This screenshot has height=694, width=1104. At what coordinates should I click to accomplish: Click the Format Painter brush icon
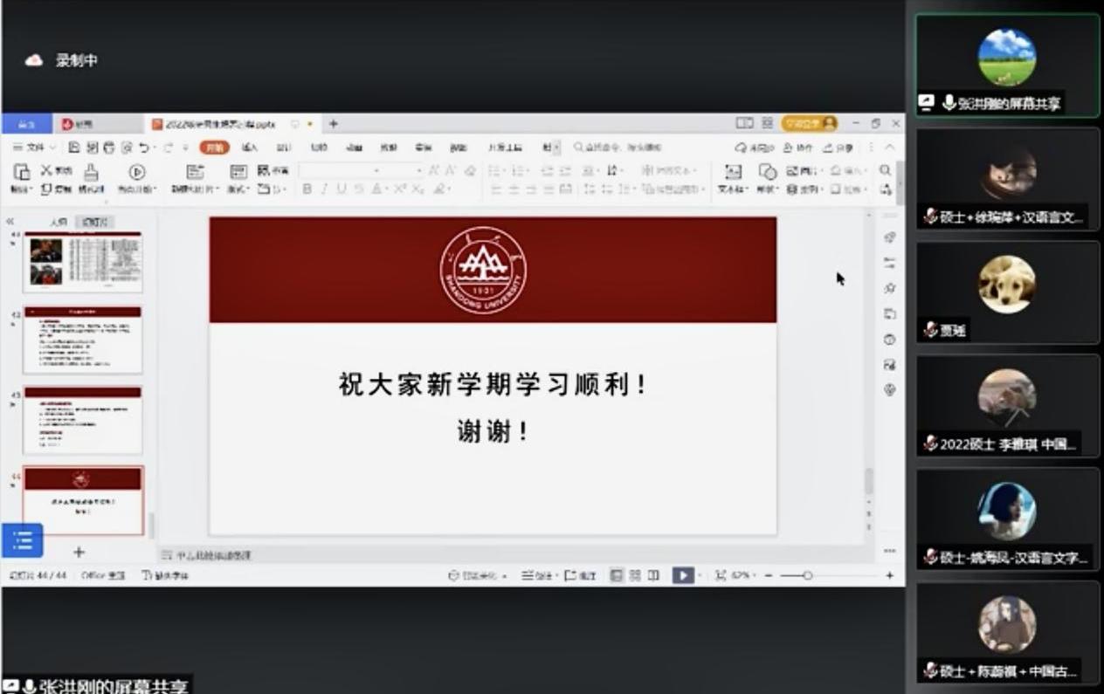pyautogui.click(x=91, y=172)
